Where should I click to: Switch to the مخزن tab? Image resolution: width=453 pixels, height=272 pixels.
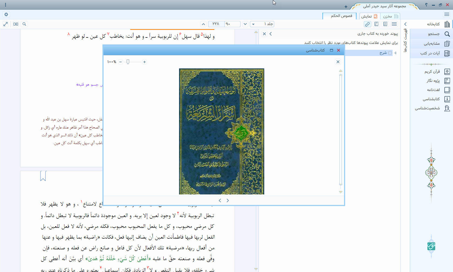click(390, 16)
